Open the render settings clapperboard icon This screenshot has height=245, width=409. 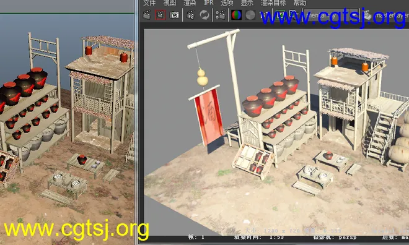[x=221, y=15]
